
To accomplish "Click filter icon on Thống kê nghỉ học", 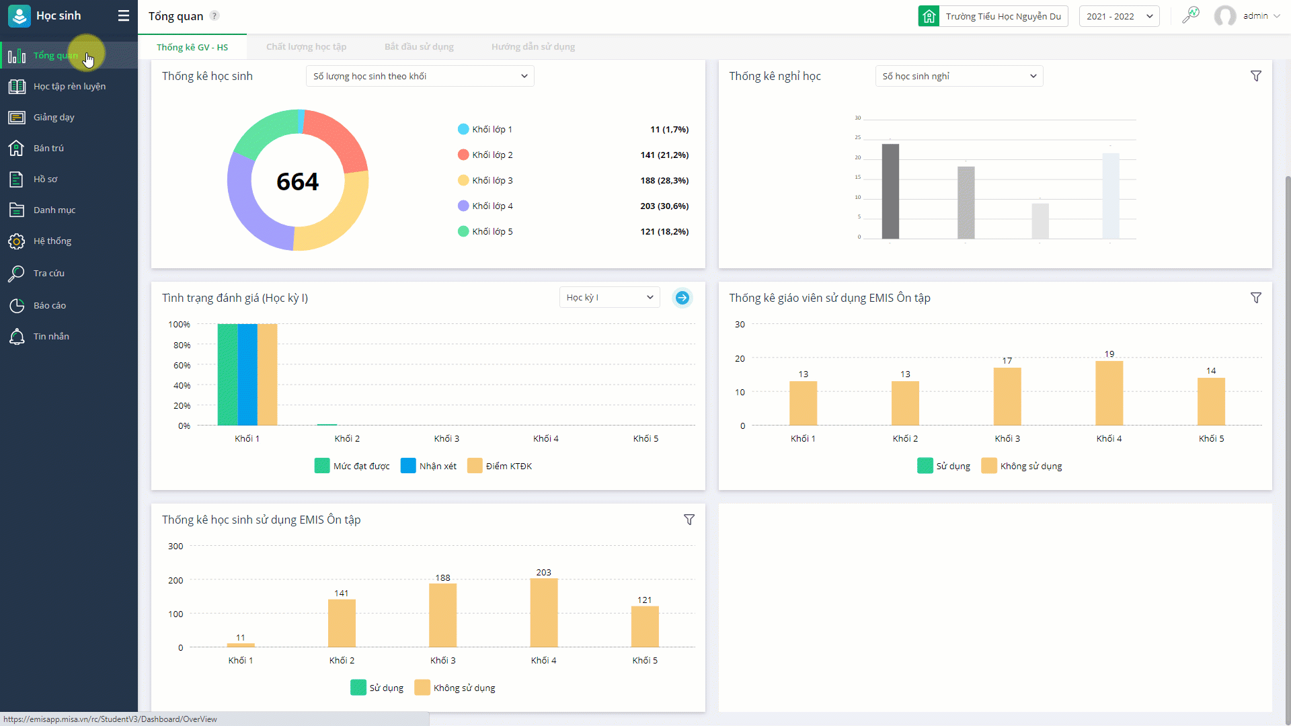I will point(1255,76).
